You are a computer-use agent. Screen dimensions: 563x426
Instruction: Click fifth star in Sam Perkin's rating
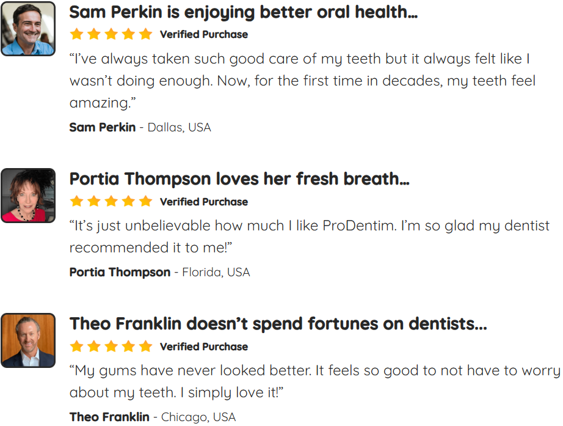pos(145,34)
